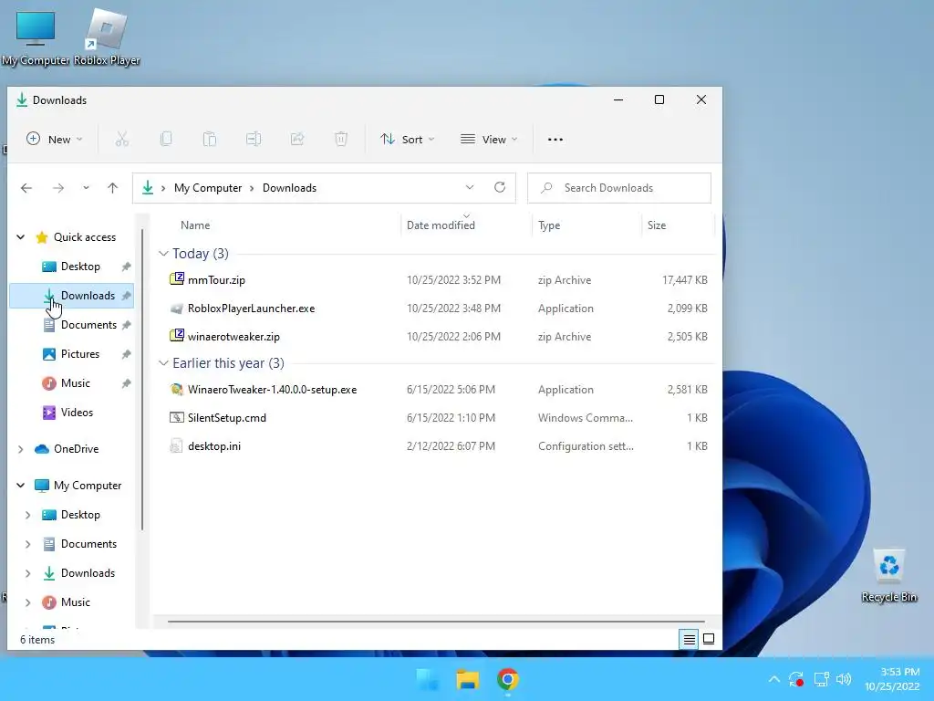Select the WinaeroTweaker setup exe icon

pos(176,389)
